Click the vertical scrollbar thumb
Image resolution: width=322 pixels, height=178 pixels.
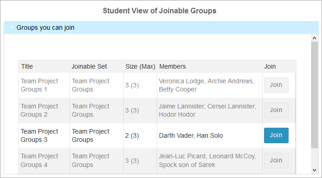(314, 95)
